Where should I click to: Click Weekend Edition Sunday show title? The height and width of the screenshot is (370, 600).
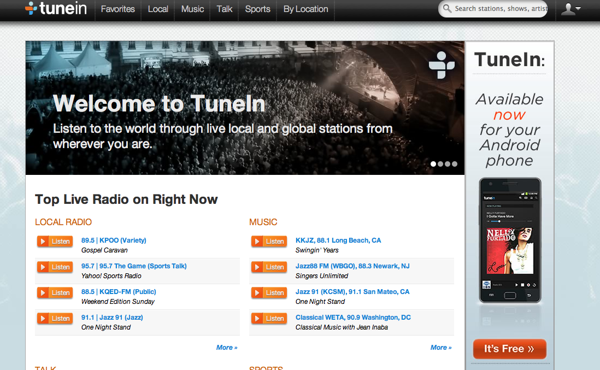118,302
